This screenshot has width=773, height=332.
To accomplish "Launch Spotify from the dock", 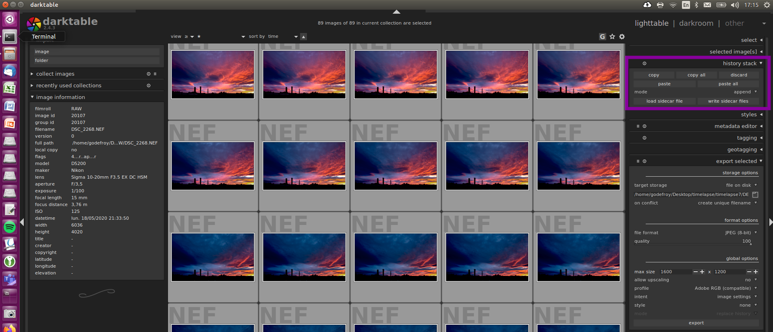I will click(10, 227).
